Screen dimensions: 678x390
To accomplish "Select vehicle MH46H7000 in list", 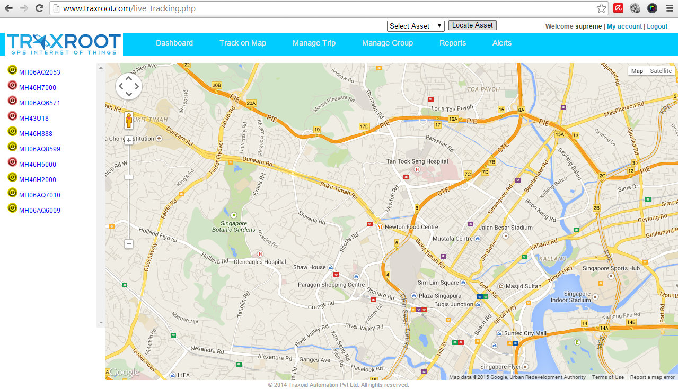I will pos(38,88).
